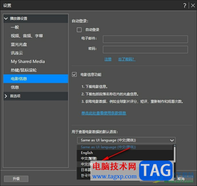
Task: Select the 讯连云 settings page
Action: (x=36, y=53)
